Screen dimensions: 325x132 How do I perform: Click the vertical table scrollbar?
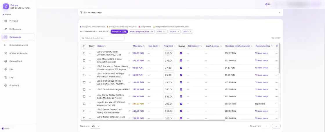click(279, 58)
